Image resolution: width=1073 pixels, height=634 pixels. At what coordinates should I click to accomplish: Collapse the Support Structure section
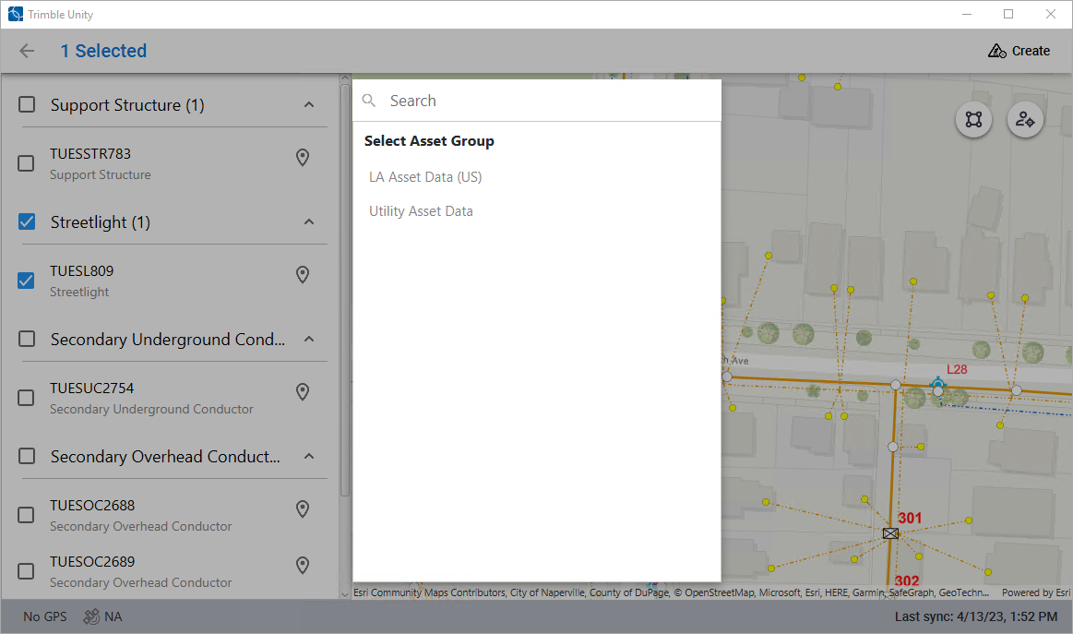[309, 105]
